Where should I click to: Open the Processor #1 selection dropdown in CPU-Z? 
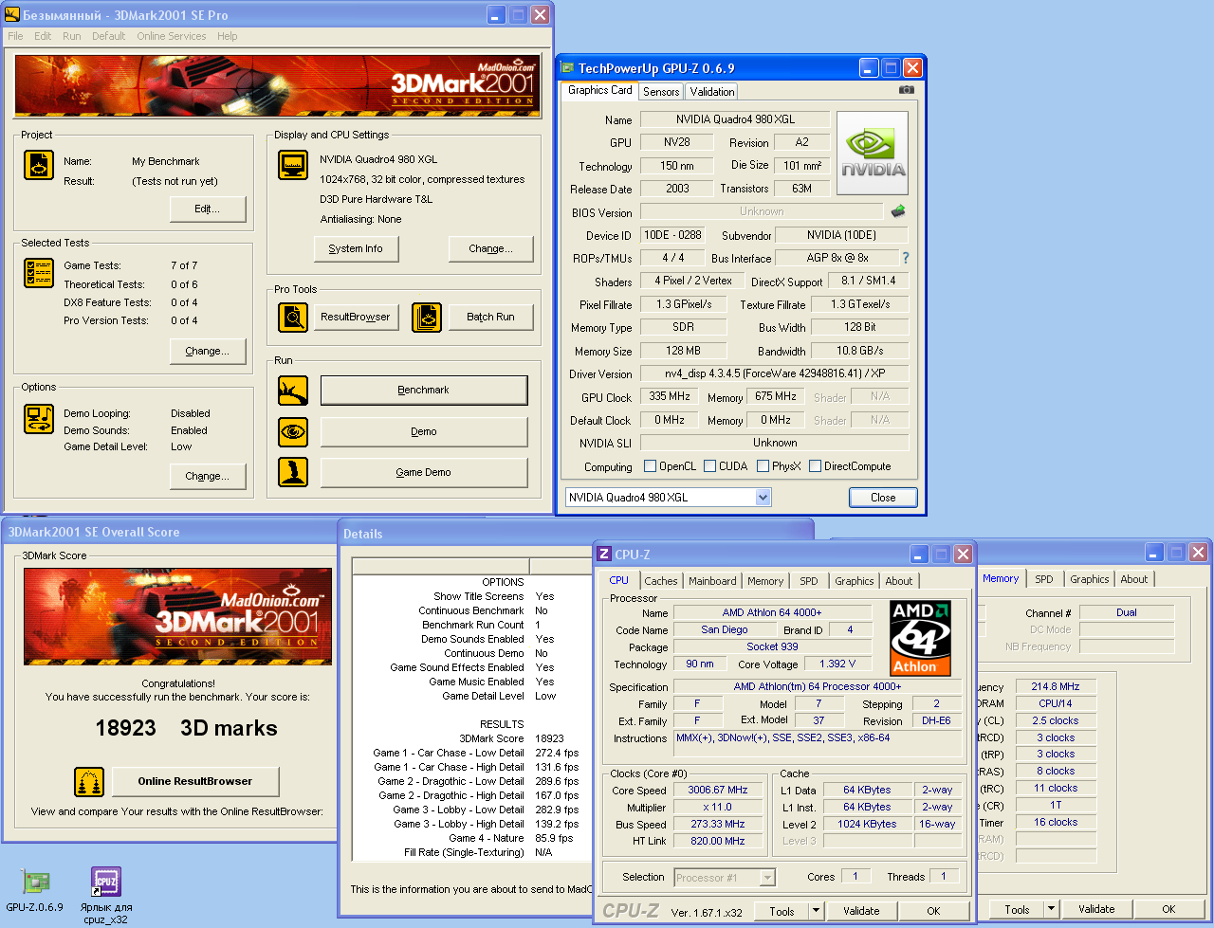767,878
